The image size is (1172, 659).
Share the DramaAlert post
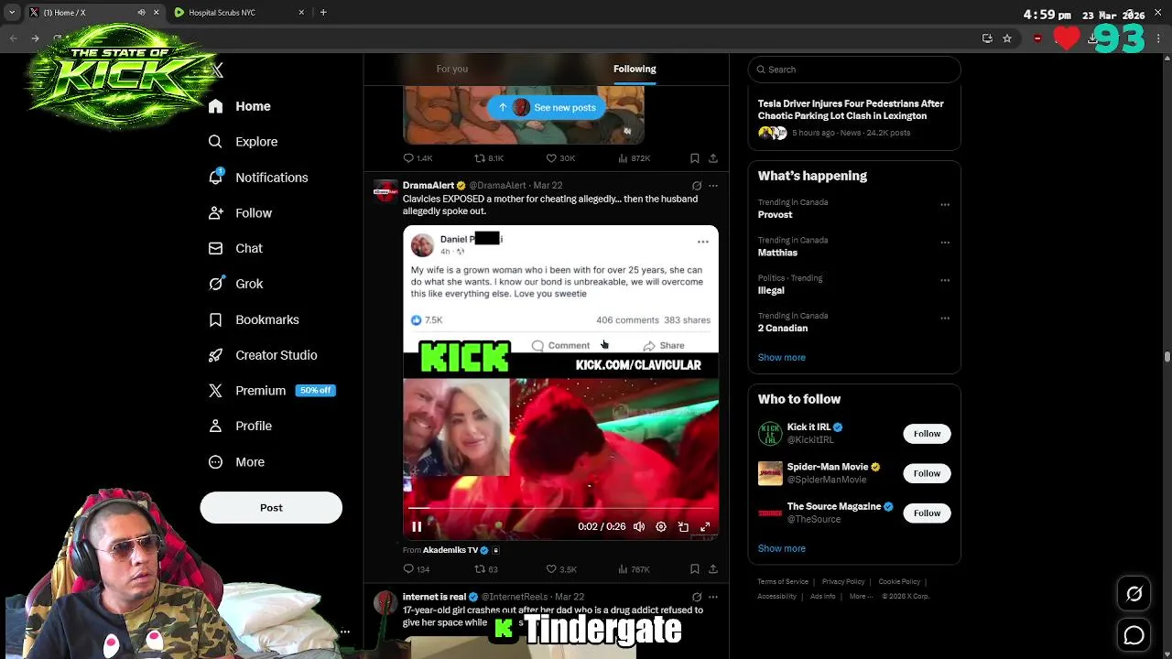click(713, 569)
